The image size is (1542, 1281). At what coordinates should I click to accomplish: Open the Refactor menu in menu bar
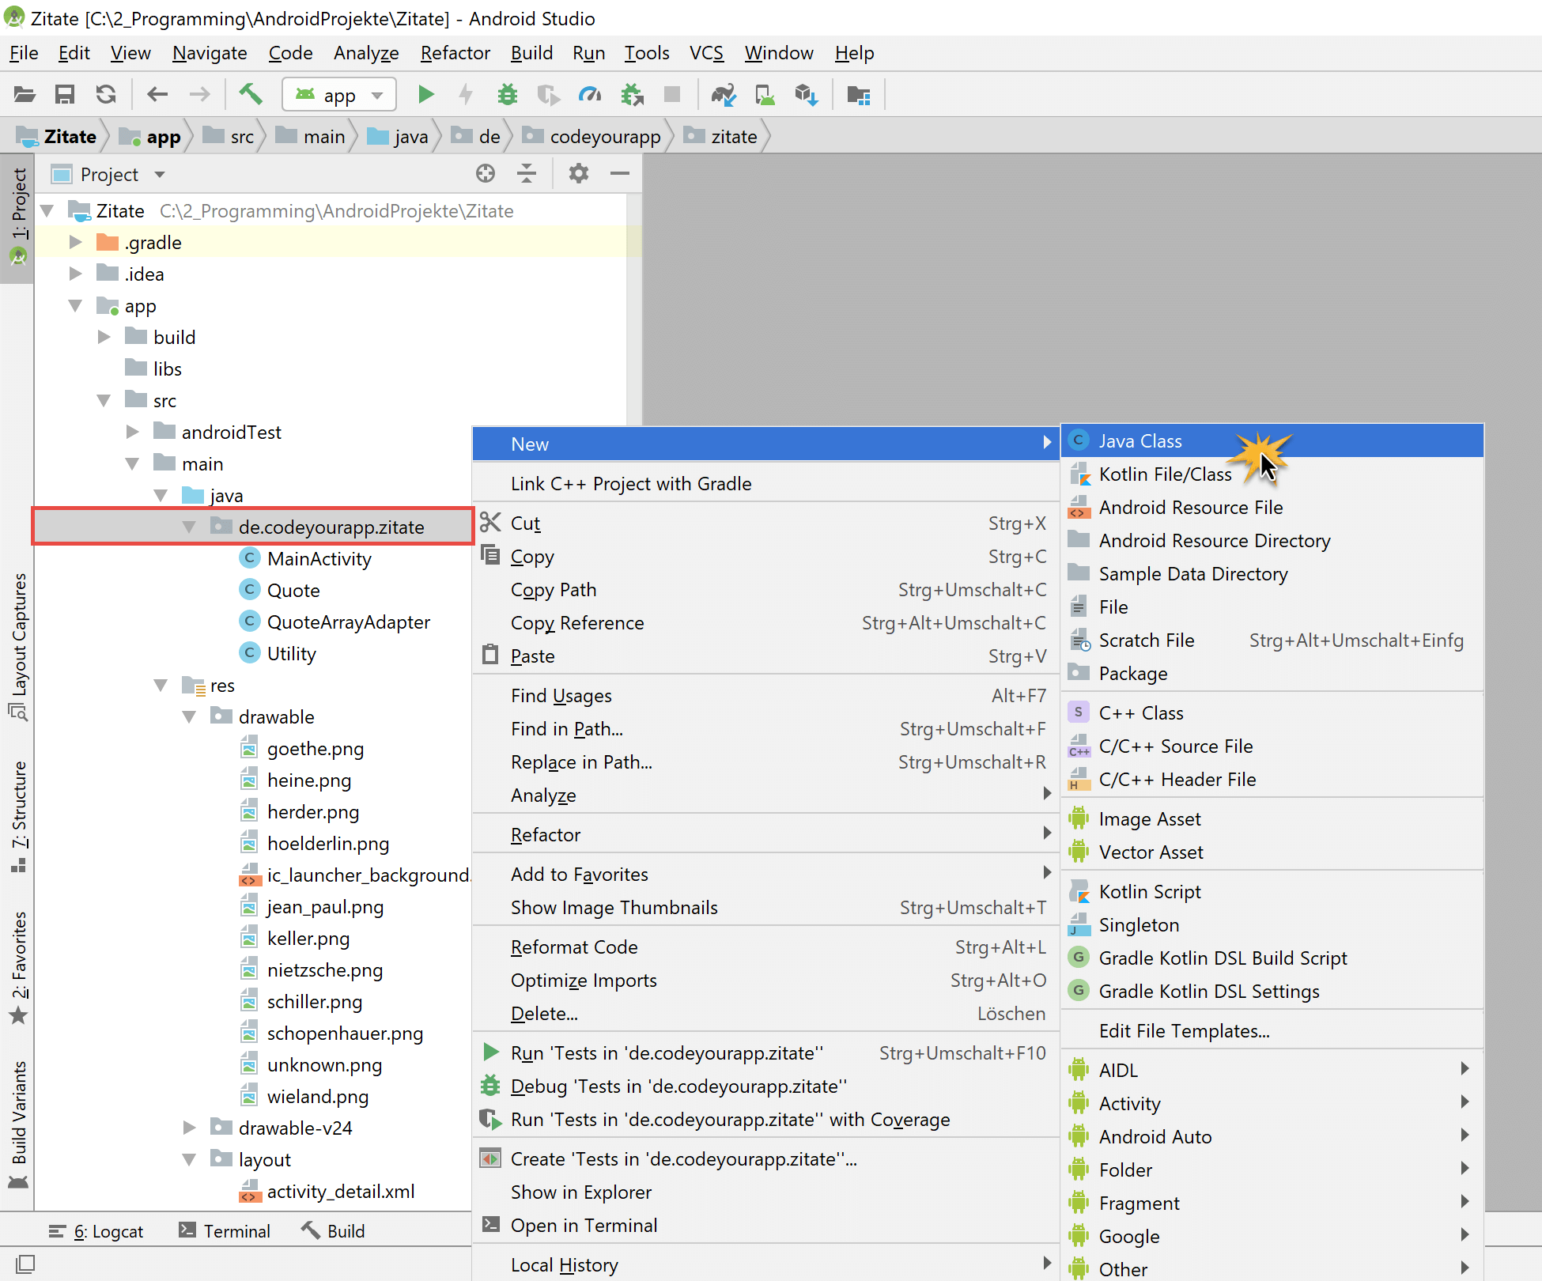pos(455,53)
